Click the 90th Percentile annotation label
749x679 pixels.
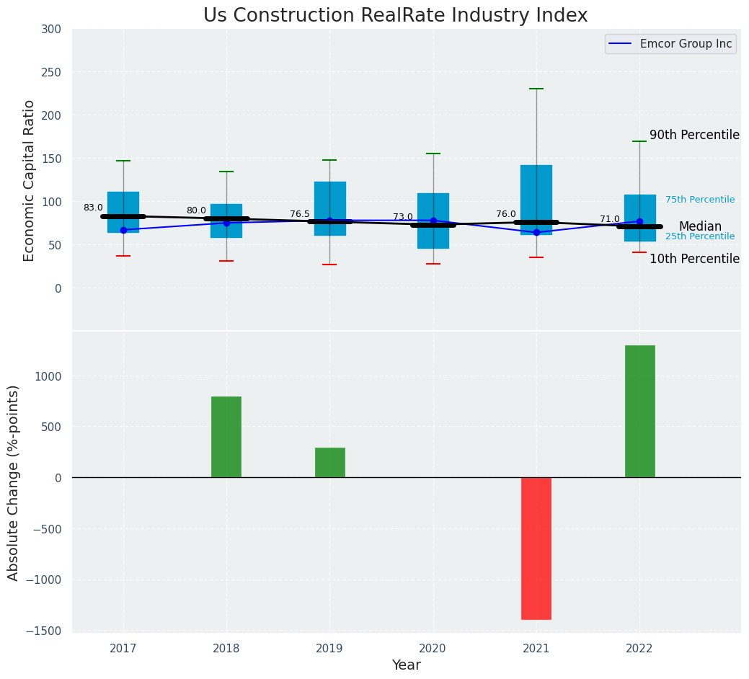[694, 135]
